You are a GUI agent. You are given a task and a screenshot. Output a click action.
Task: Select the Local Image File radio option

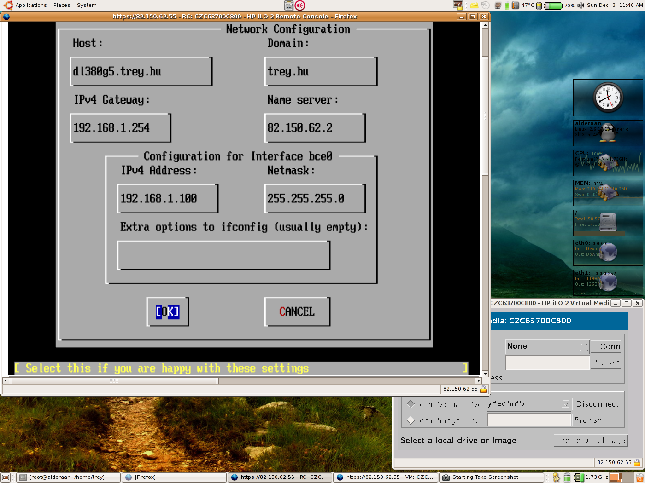click(x=410, y=420)
